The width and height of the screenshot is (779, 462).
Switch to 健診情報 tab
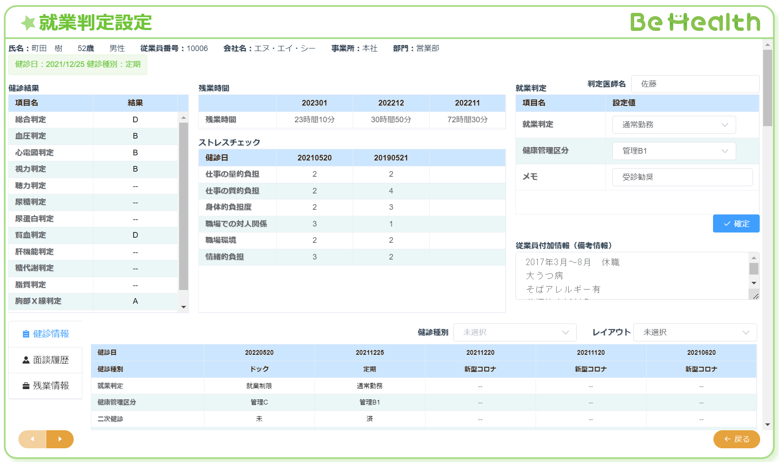point(45,334)
